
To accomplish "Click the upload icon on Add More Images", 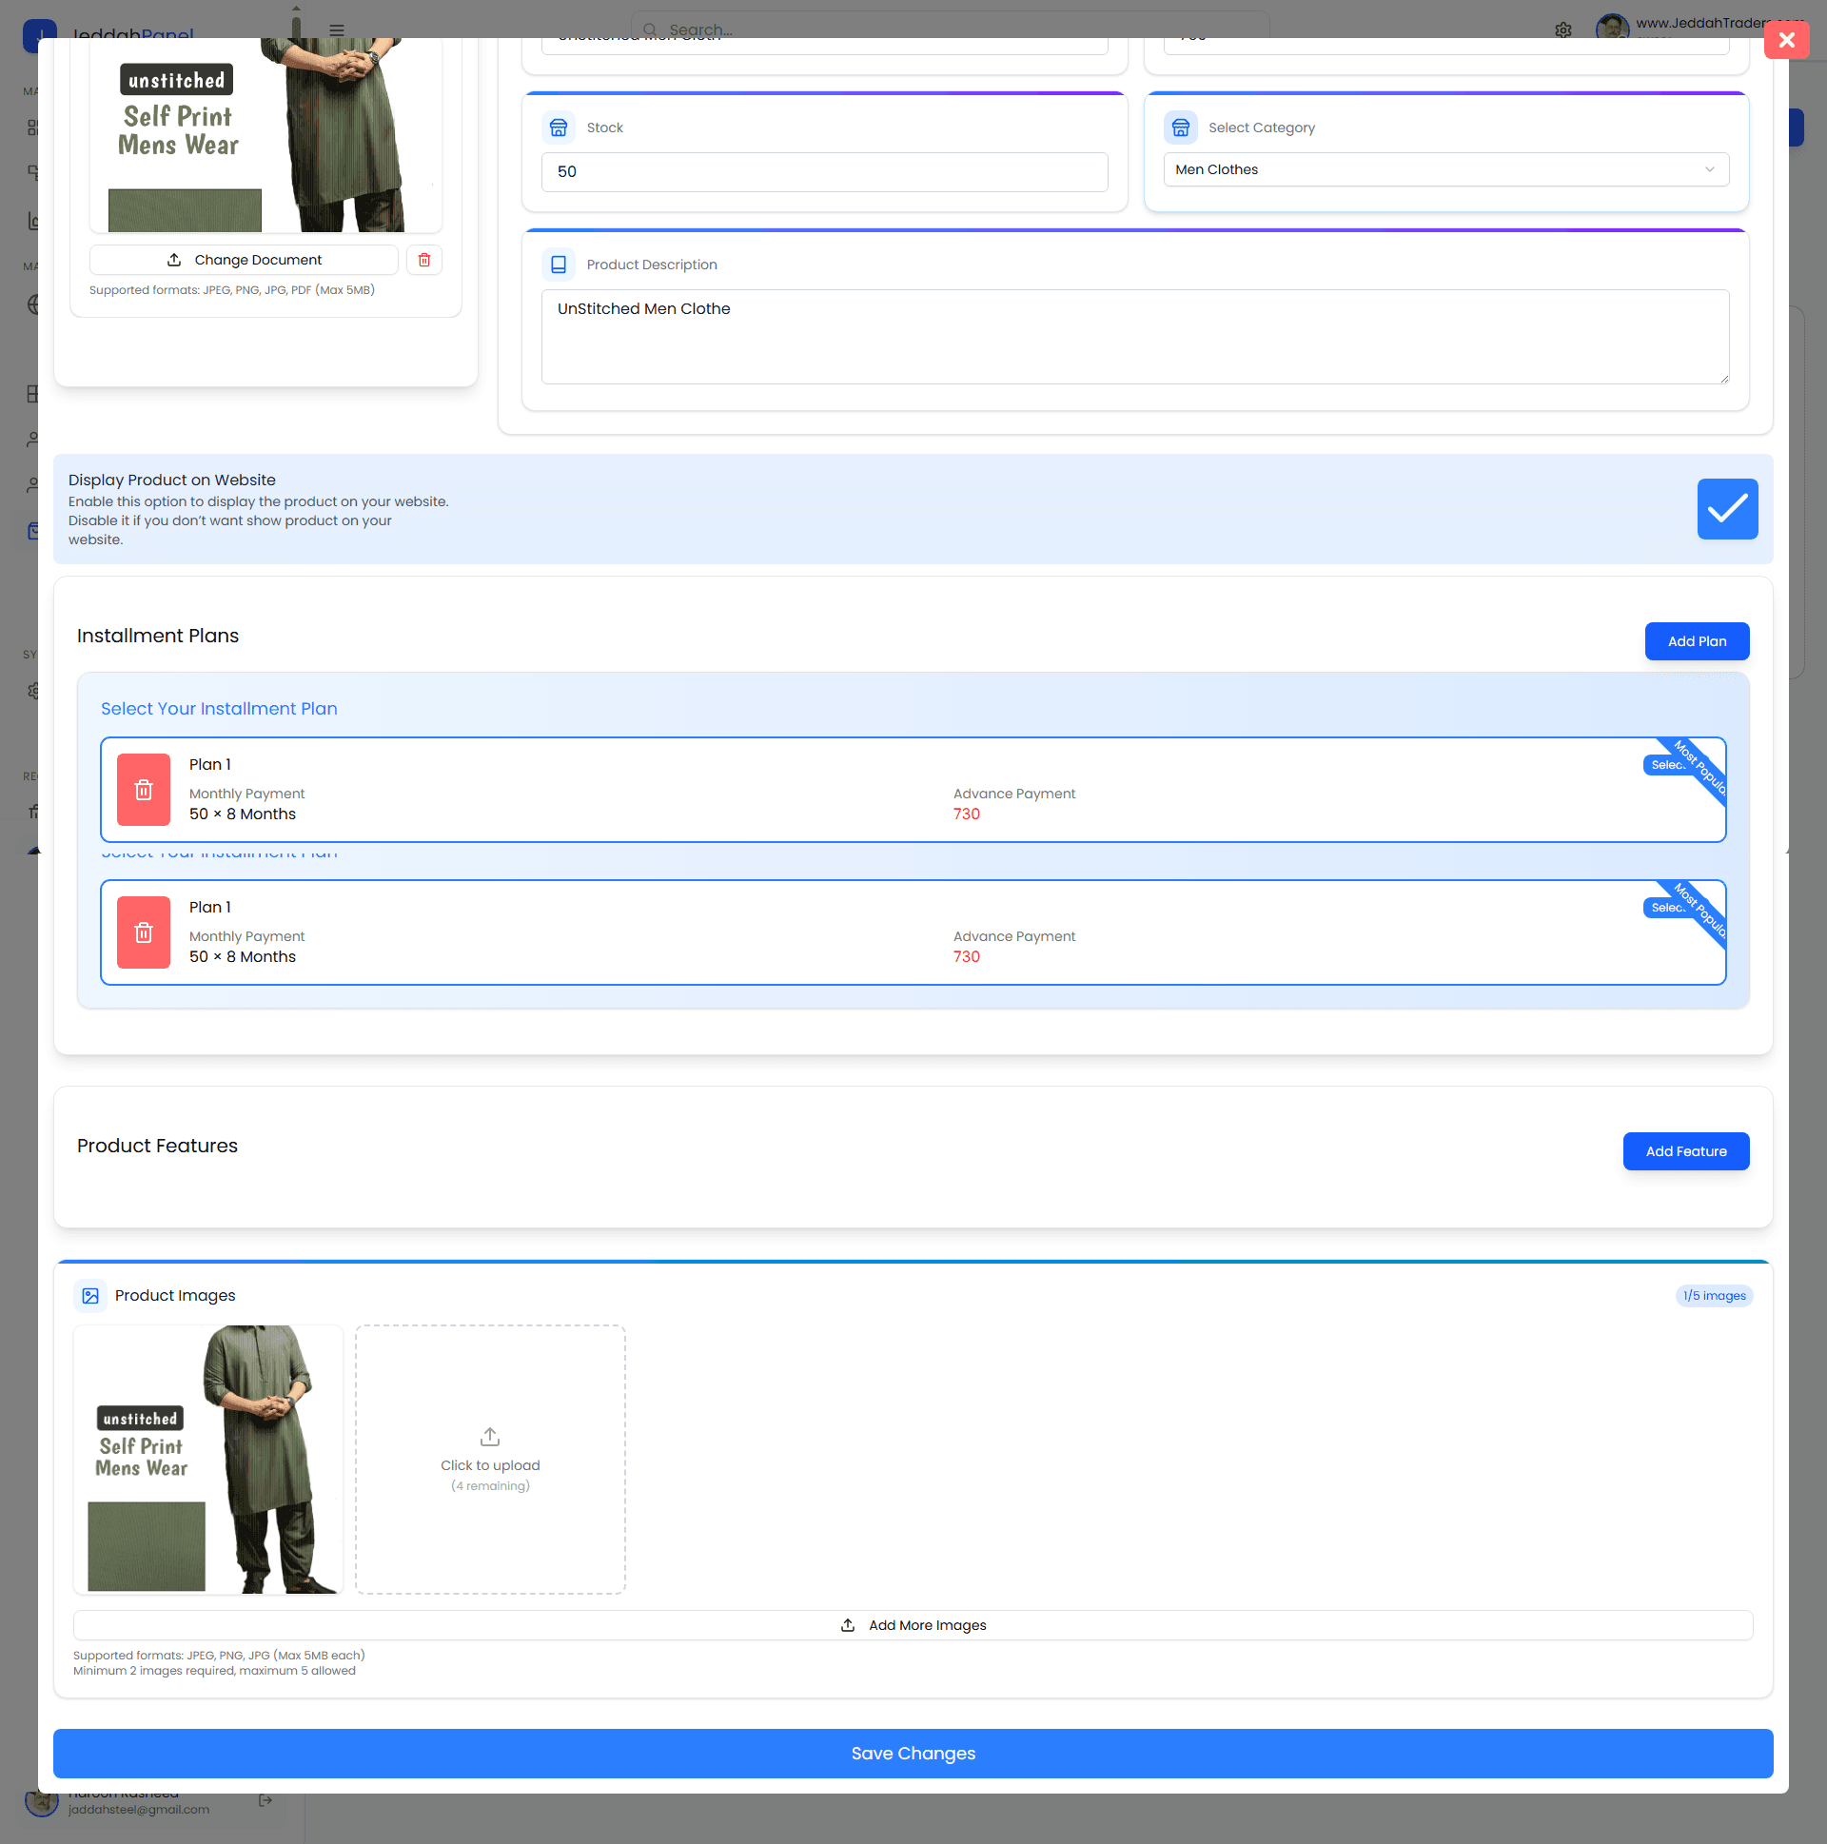I will (x=848, y=1624).
